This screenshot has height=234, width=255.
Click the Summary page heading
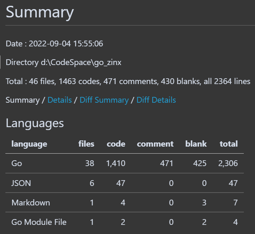40,12
